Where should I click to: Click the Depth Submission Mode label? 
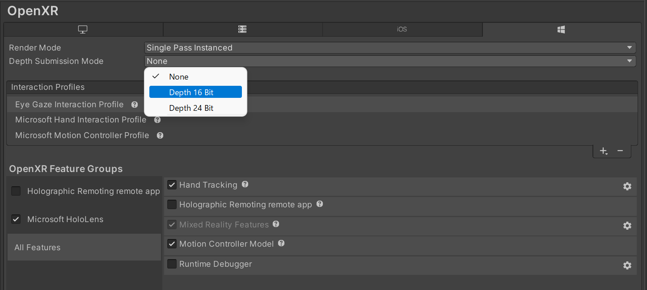(56, 61)
